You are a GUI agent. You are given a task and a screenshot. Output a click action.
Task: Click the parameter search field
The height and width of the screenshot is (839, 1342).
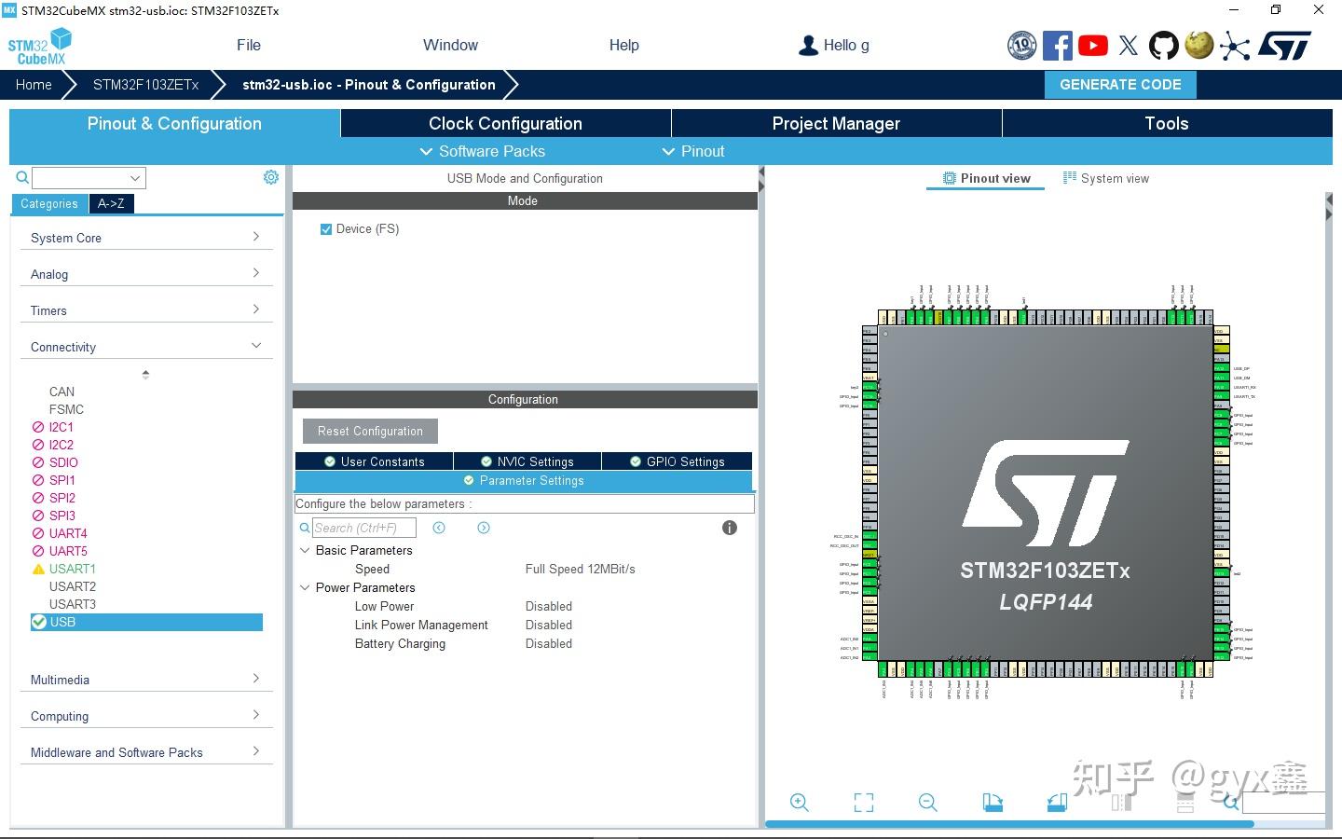tap(363, 528)
